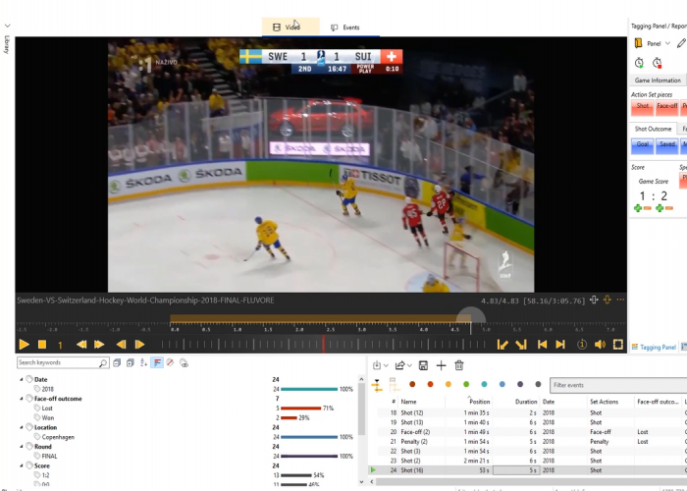Mark shot outcome as Goal

point(642,146)
